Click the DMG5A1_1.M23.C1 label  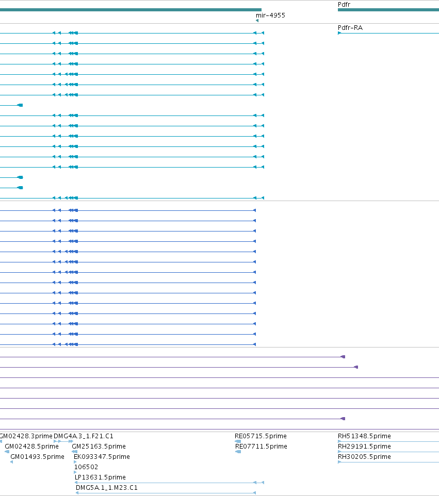[x=107, y=488]
